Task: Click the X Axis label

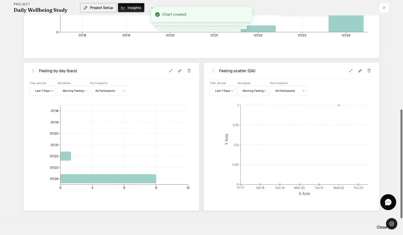Action: pos(304,194)
